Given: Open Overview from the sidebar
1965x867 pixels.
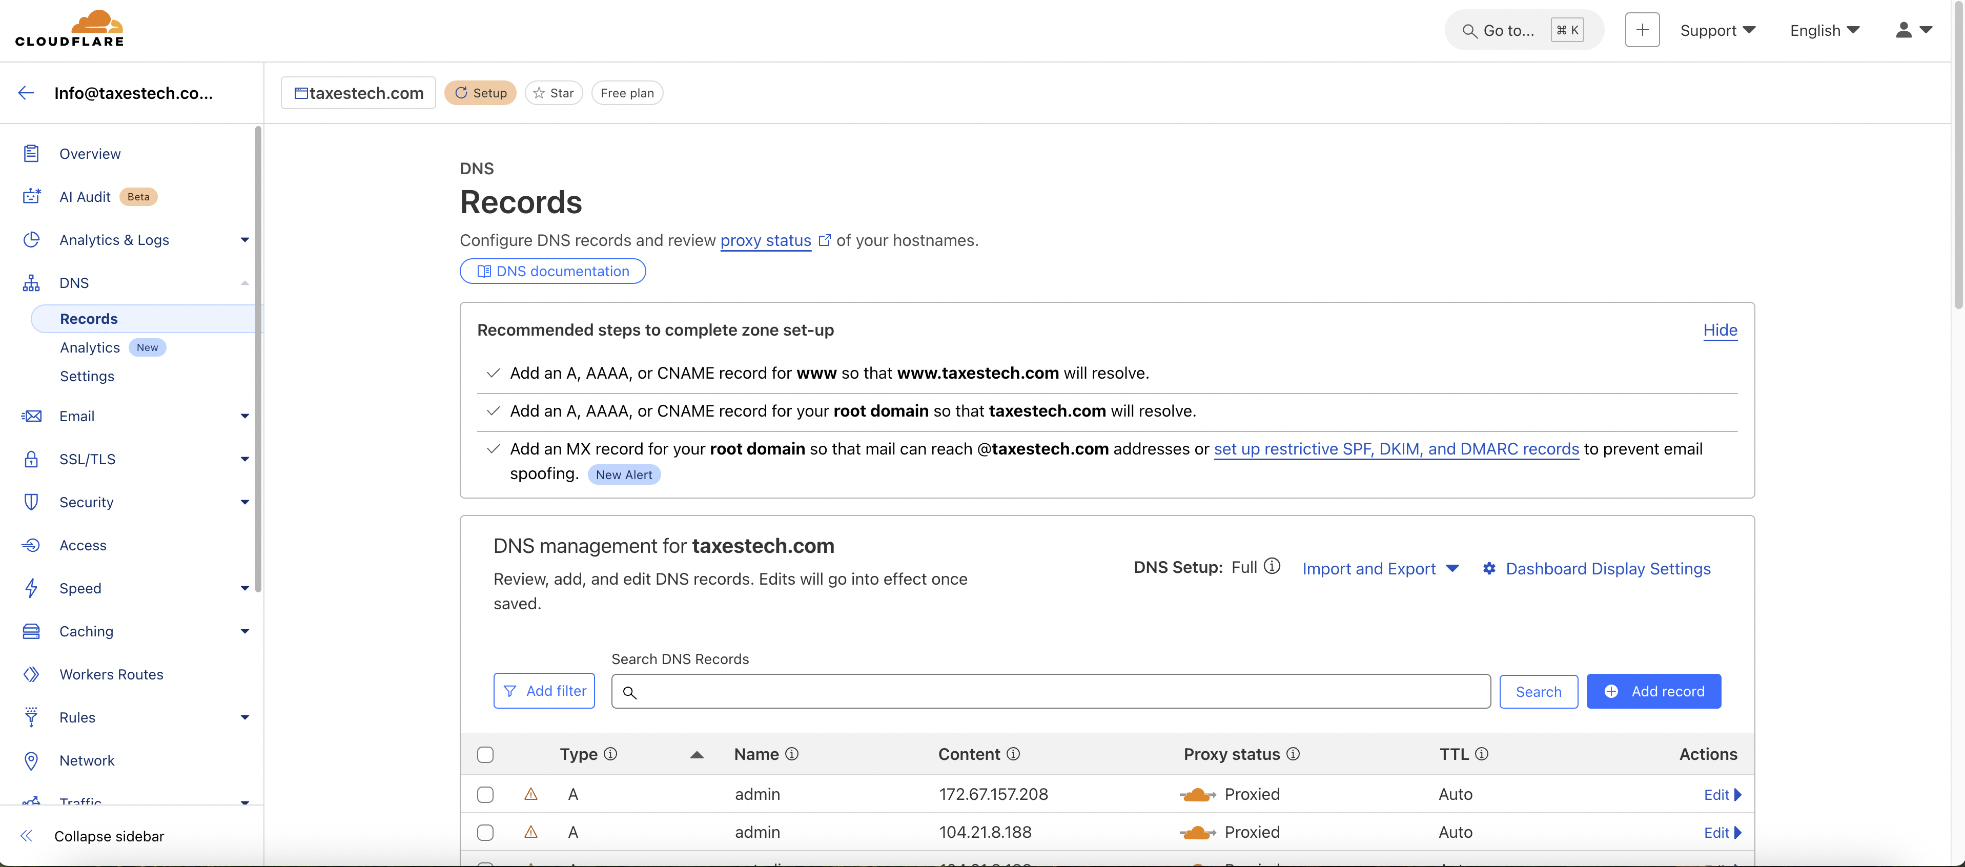Looking at the screenshot, I should (x=90, y=153).
